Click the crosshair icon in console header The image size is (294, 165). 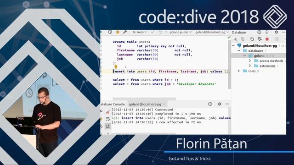click(210, 104)
